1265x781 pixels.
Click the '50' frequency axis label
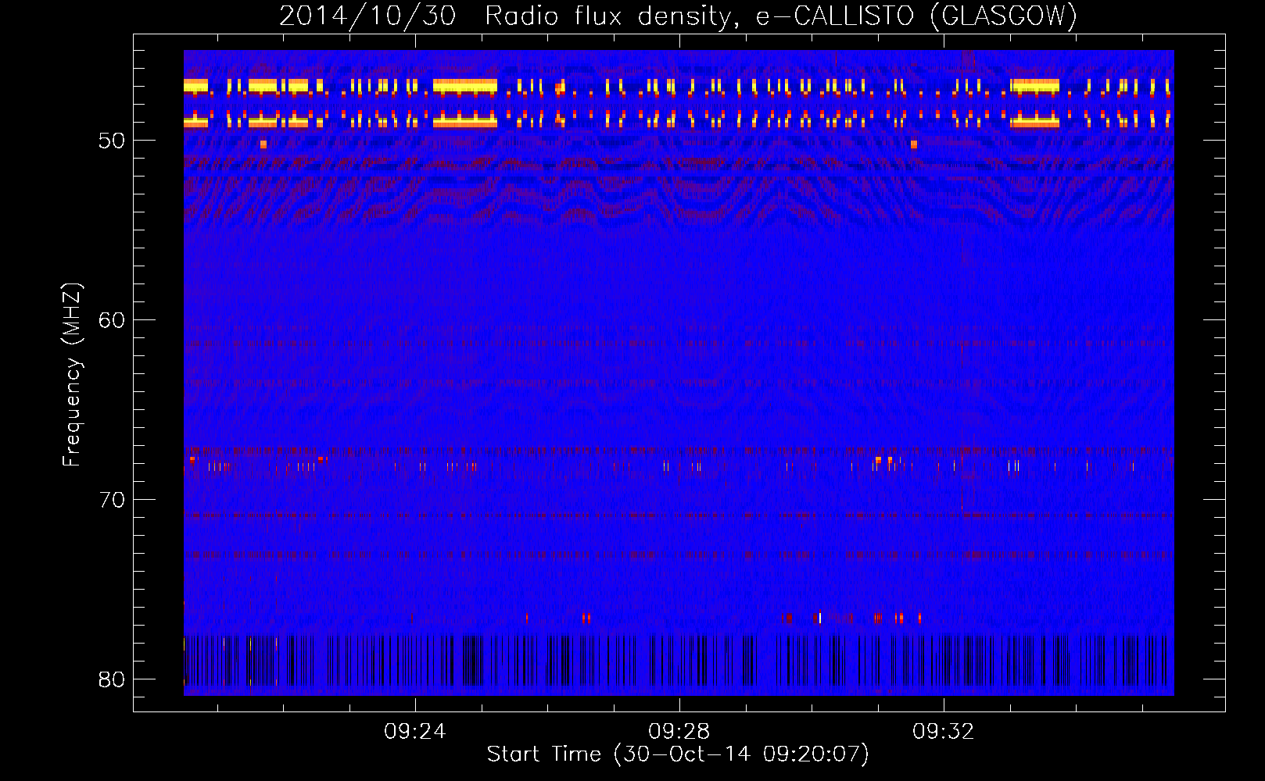point(112,141)
